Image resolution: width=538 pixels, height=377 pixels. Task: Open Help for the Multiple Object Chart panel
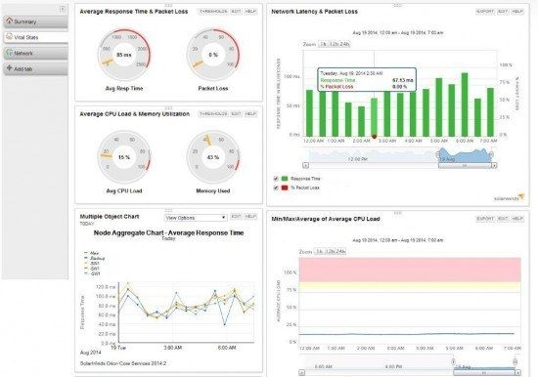click(250, 216)
